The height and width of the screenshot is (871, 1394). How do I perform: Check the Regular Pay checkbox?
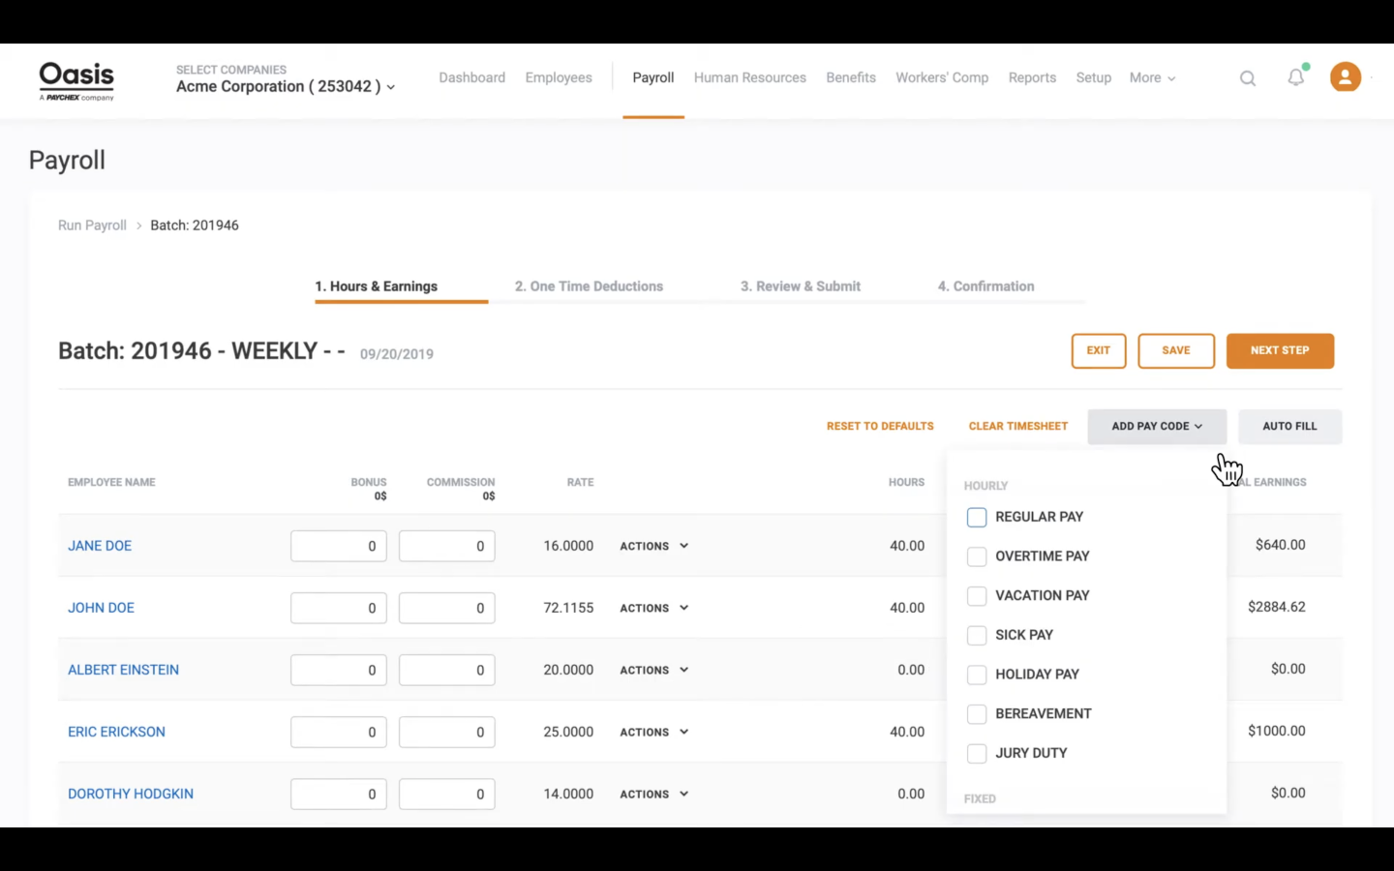(977, 518)
